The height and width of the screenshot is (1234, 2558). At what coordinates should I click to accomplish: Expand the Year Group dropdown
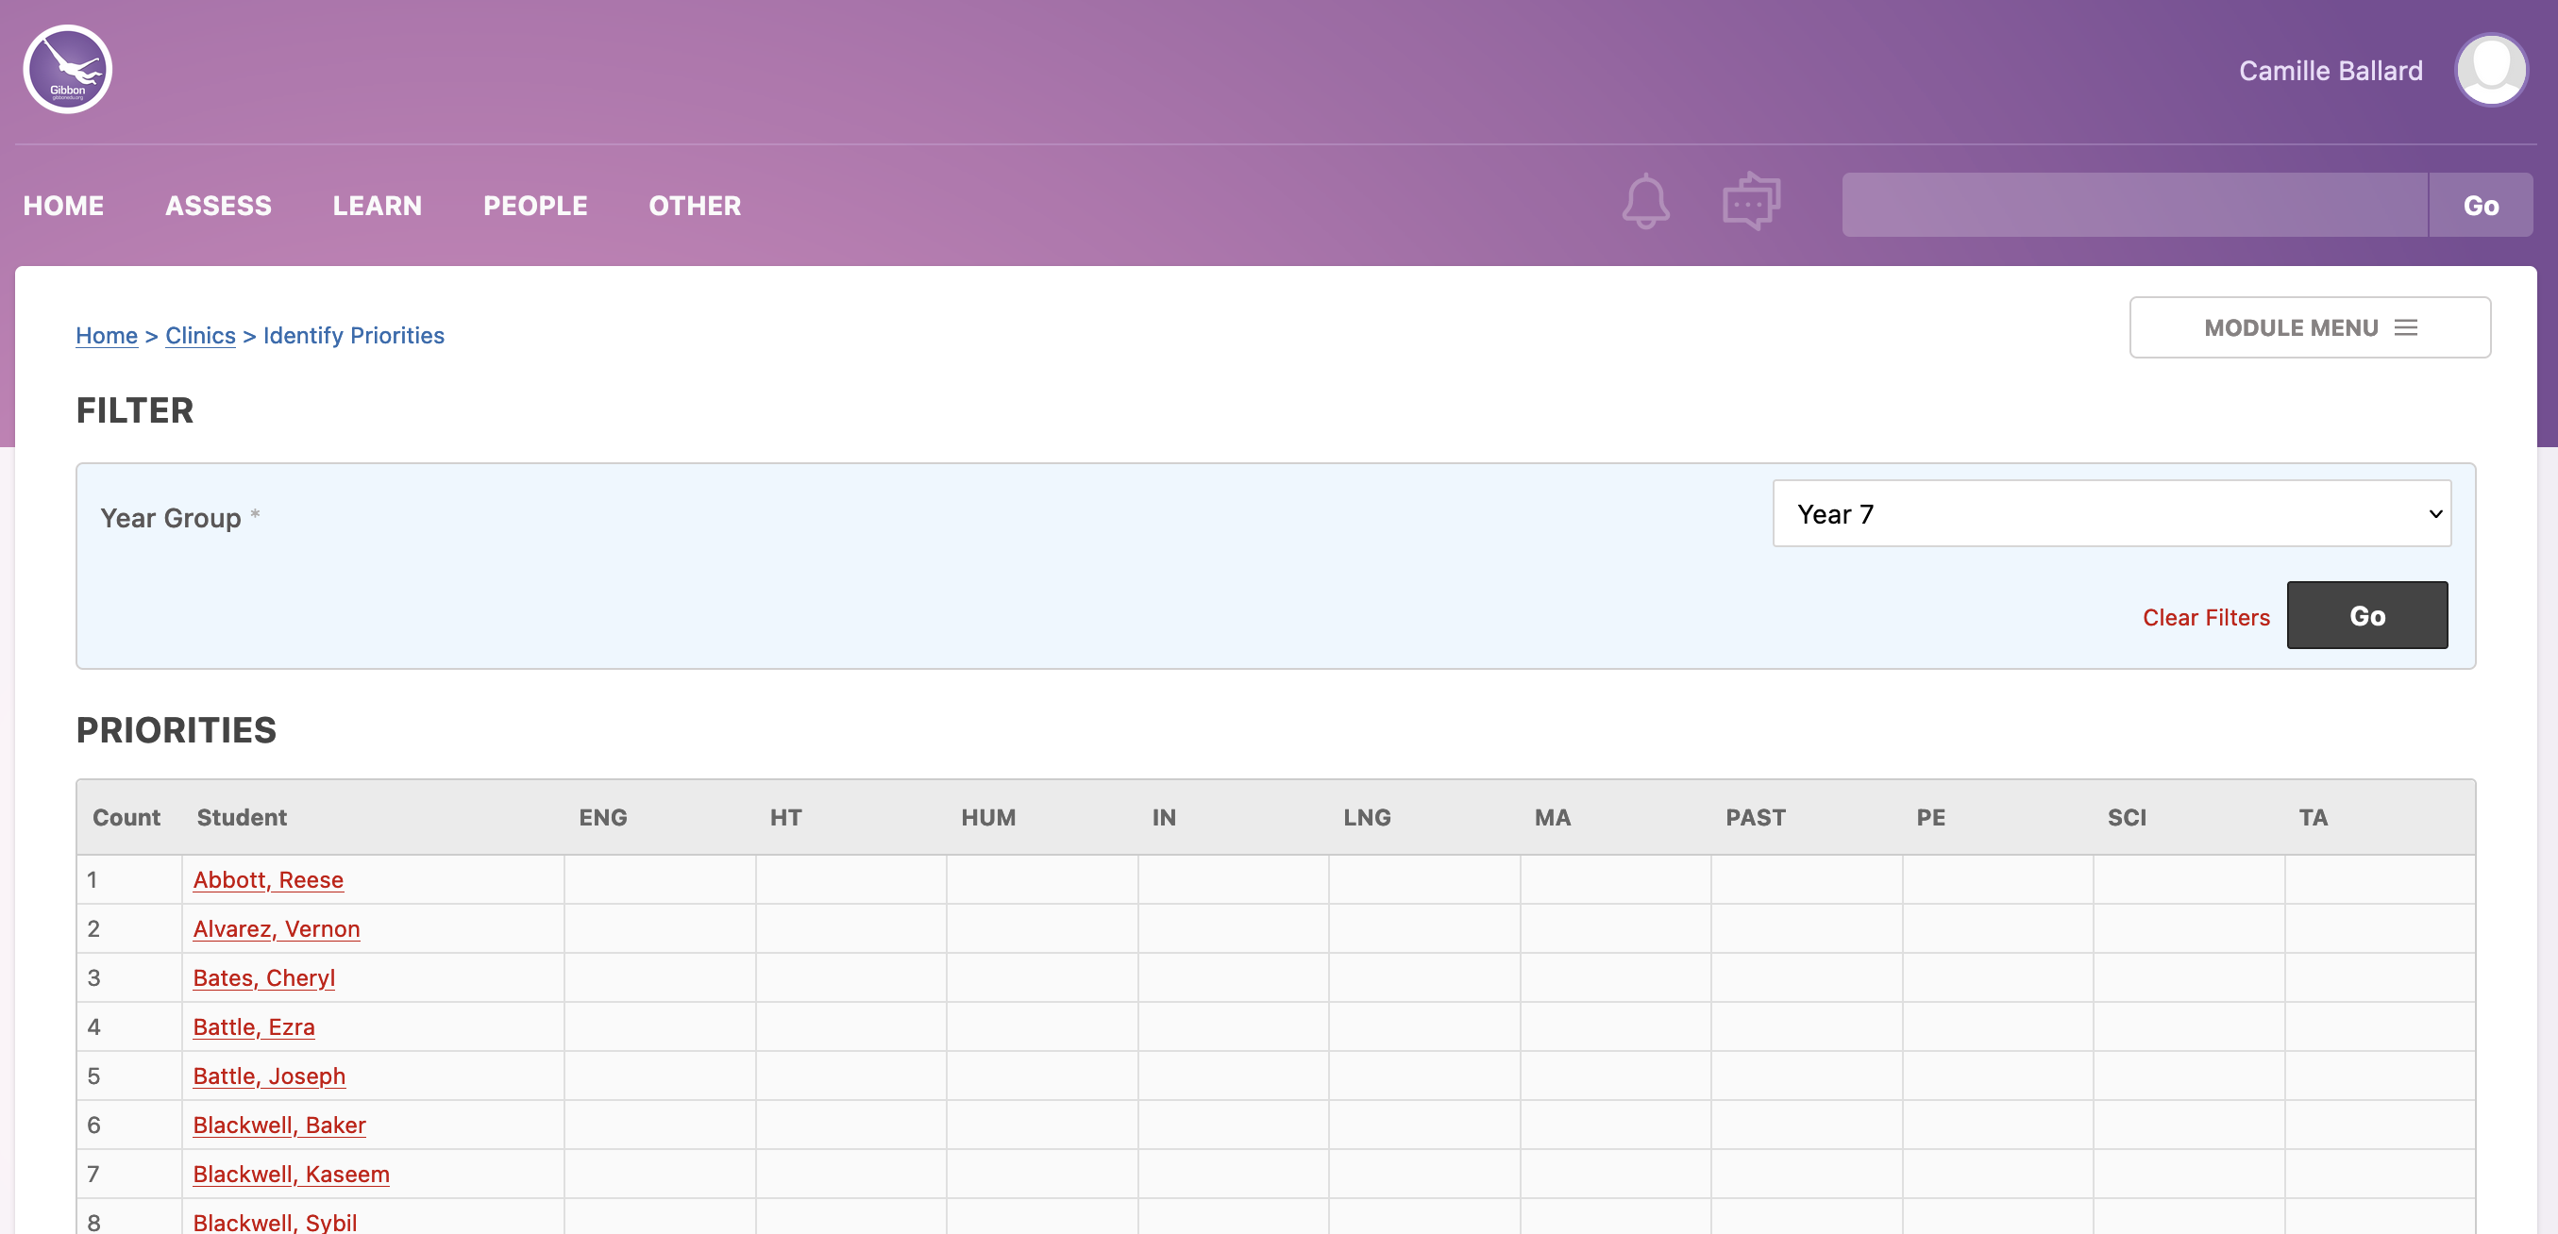(x=2112, y=514)
